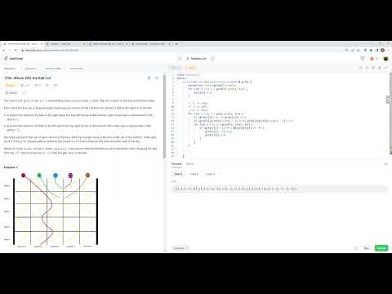Select Case 3 test case
Image resolution: width=392 pixels, height=294 pixels.
click(x=211, y=174)
